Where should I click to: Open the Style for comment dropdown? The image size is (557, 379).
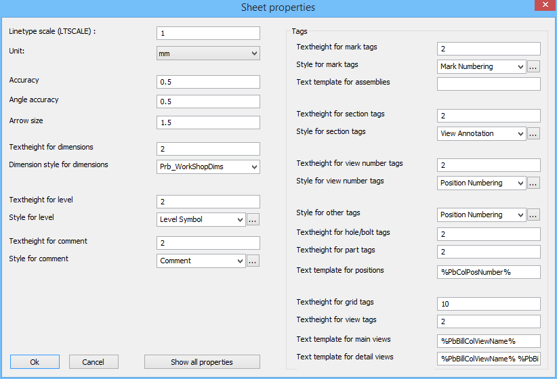201,261
